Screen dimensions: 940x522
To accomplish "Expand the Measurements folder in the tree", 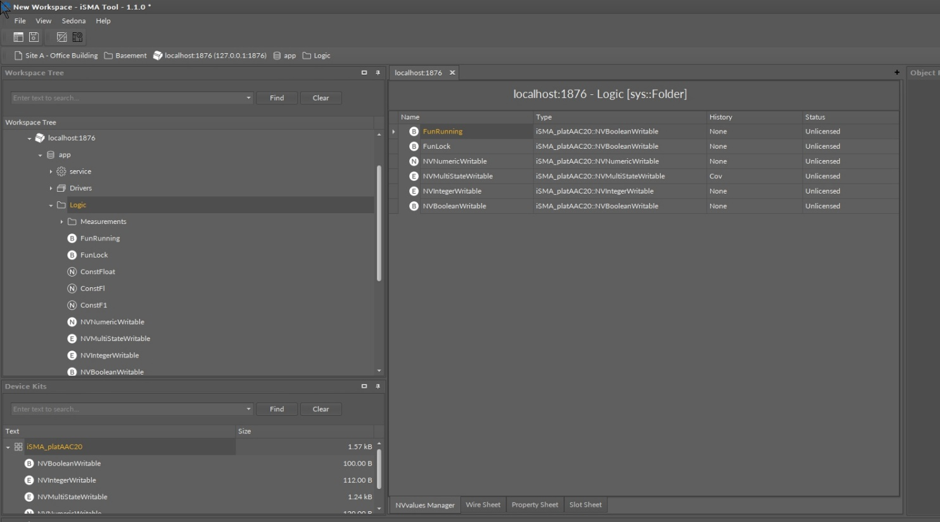I will (x=61, y=221).
